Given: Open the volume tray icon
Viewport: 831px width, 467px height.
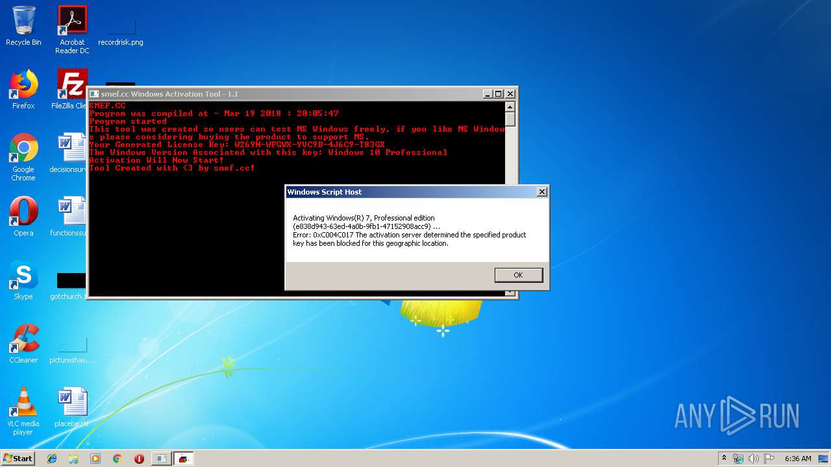Looking at the screenshot, I should (x=754, y=459).
